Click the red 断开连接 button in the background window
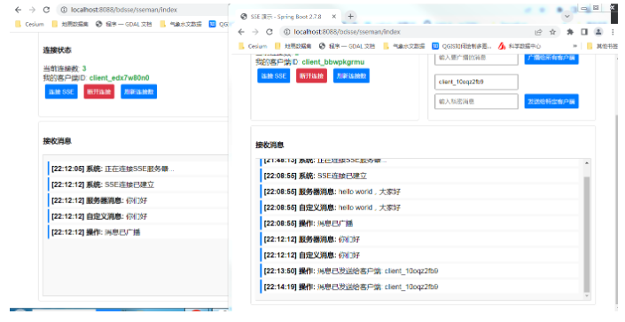The height and width of the screenshot is (322, 625). pos(99,91)
